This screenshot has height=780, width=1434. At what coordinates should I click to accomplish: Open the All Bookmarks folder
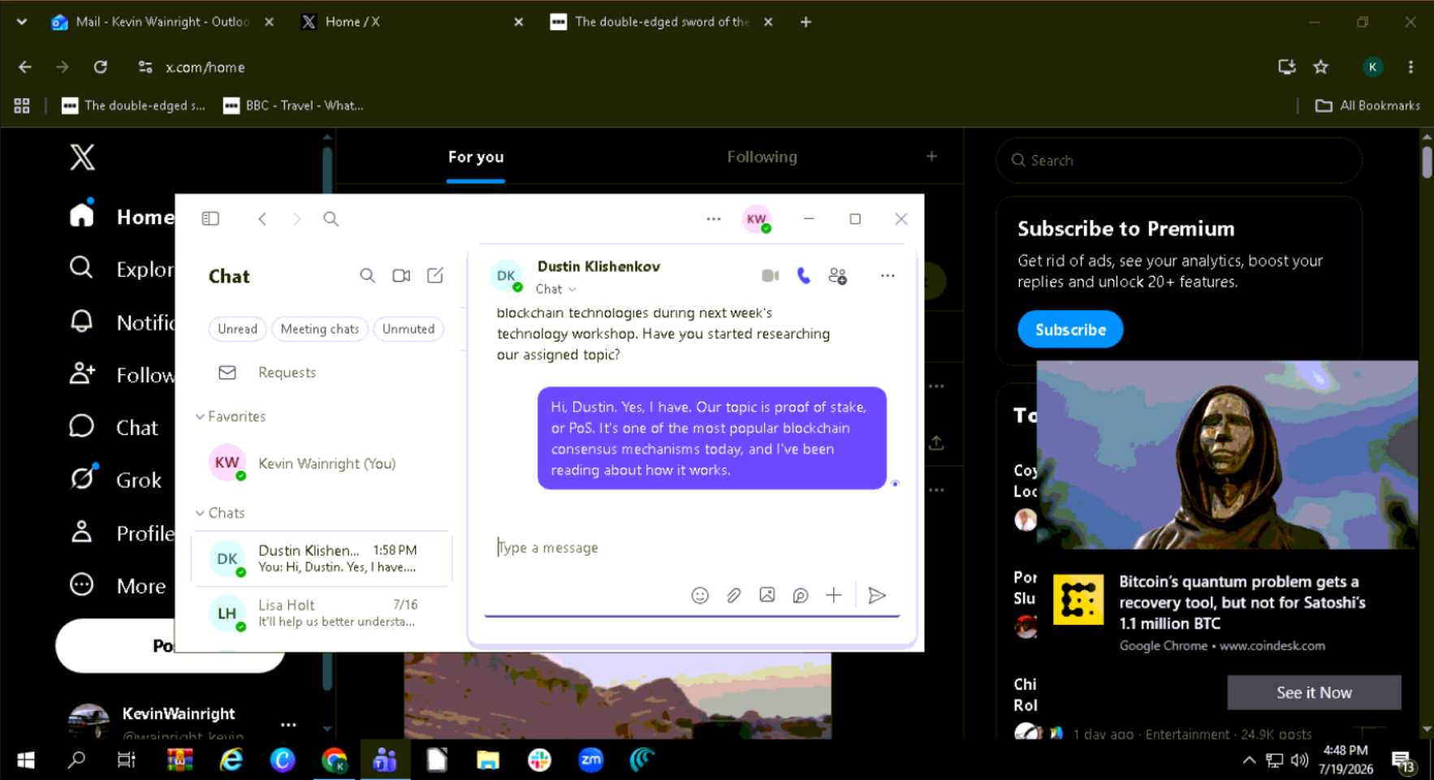coord(1367,106)
